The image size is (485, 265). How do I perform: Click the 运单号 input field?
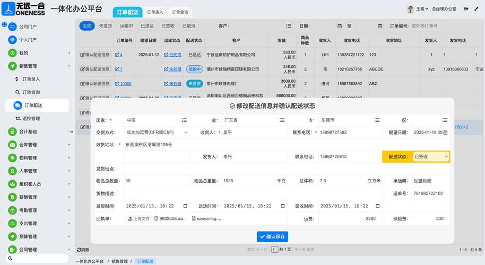(x=430, y=193)
